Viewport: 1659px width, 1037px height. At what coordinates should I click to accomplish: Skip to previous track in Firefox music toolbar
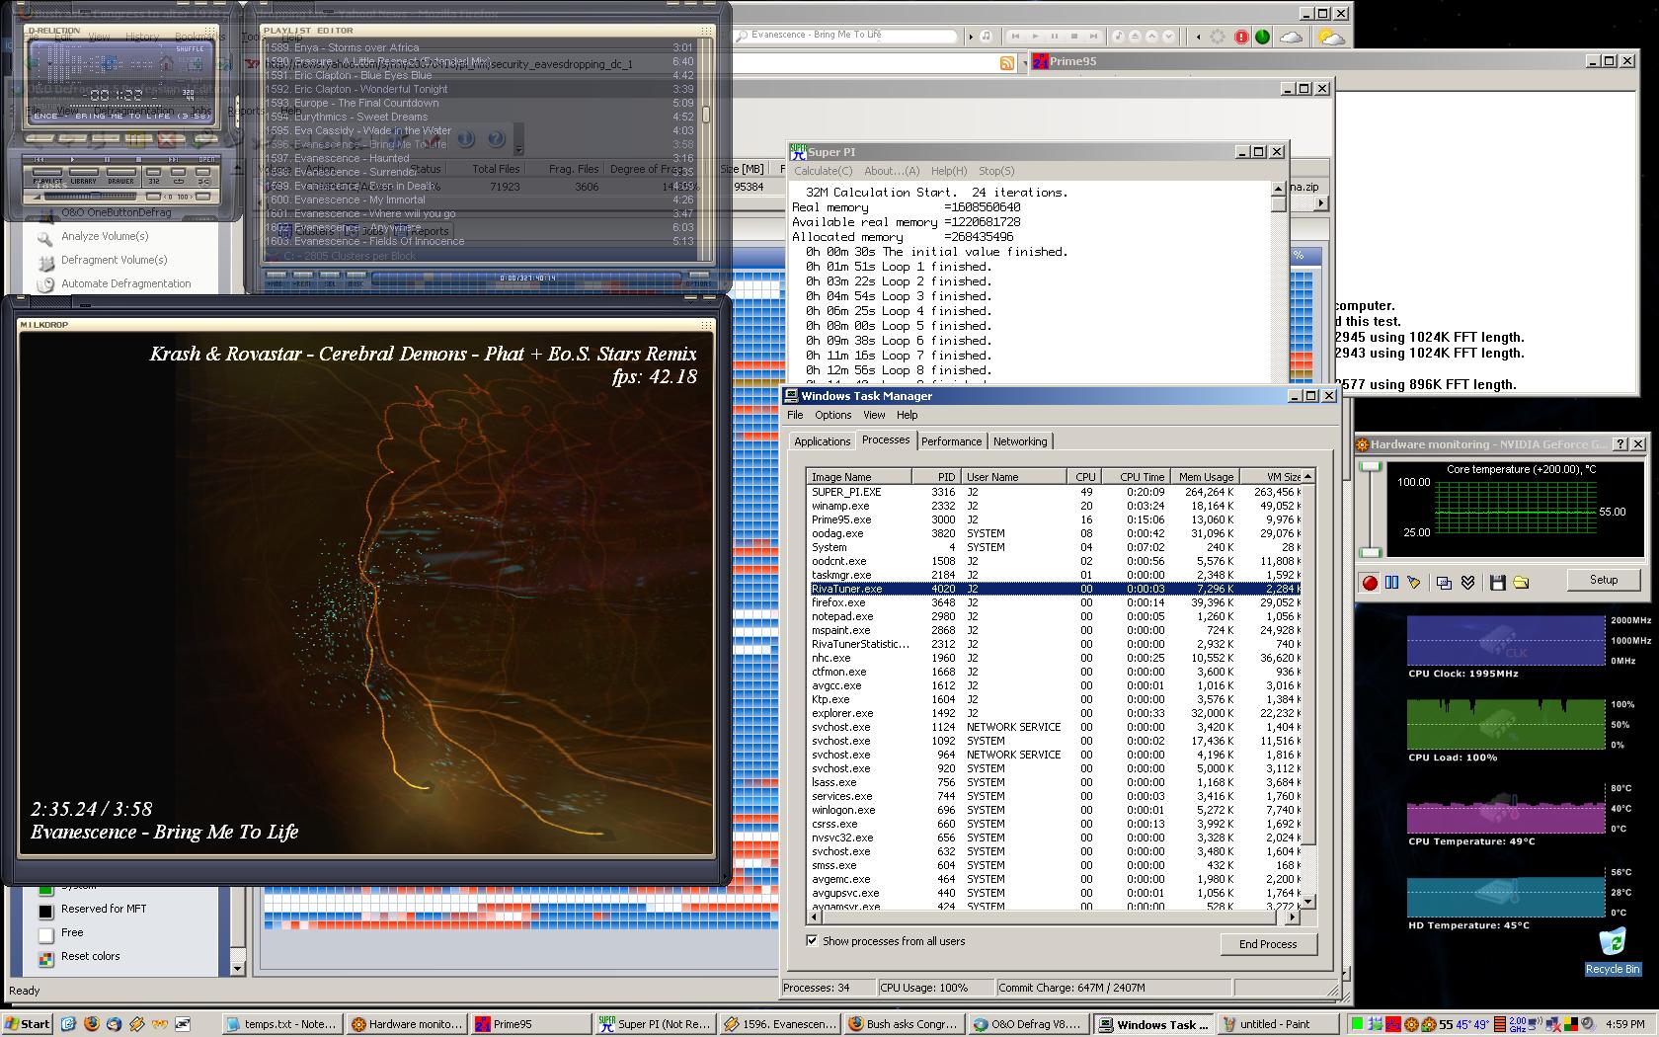coord(1015,36)
